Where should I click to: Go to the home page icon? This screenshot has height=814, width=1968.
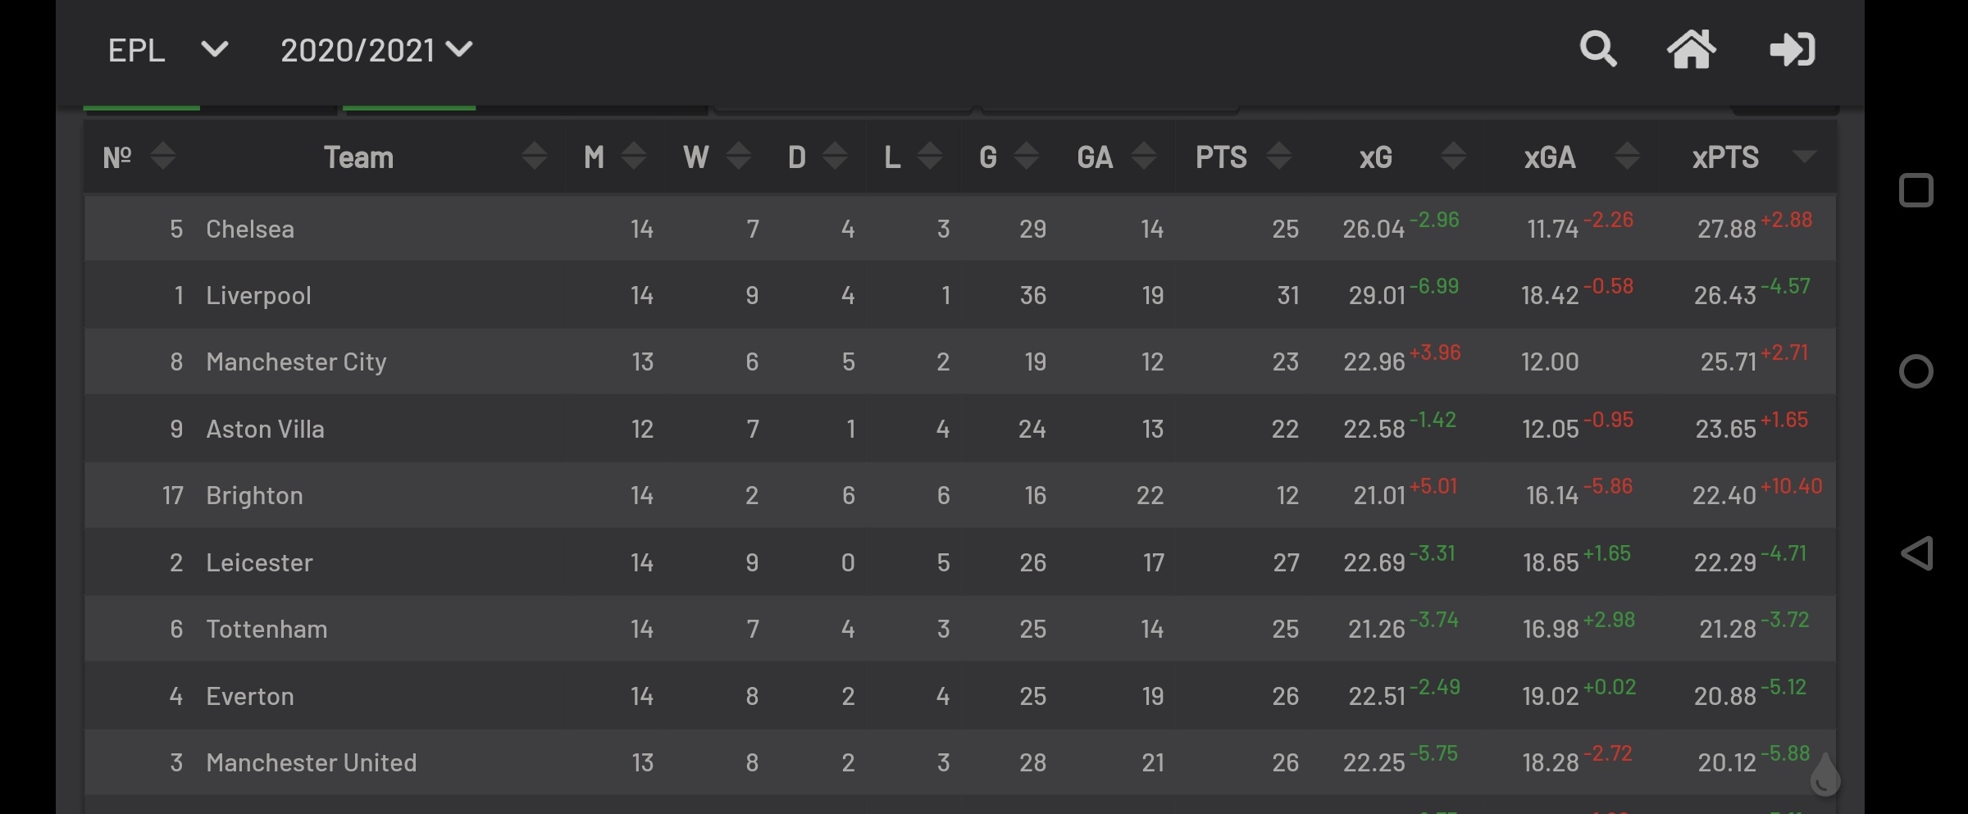coord(1692,49)
